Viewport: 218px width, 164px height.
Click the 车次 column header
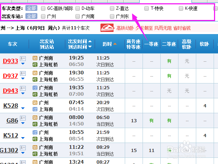(x=12, y=44)
